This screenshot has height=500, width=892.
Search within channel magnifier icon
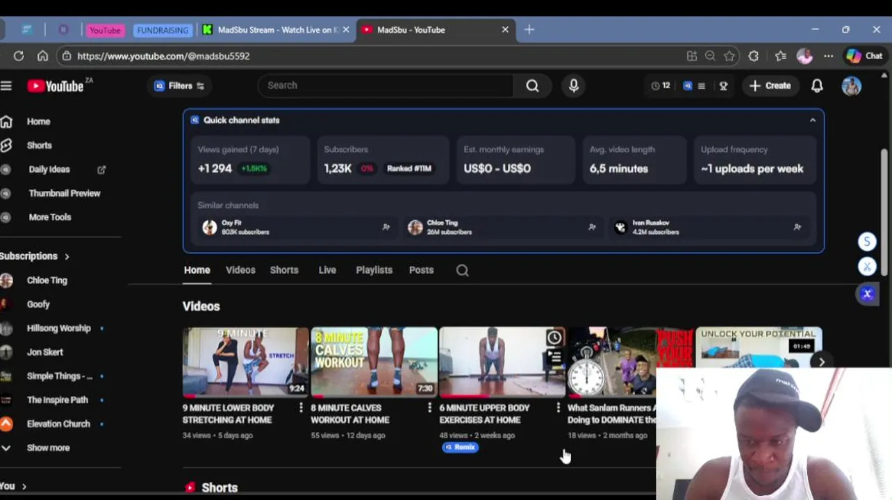click(462, 270)
